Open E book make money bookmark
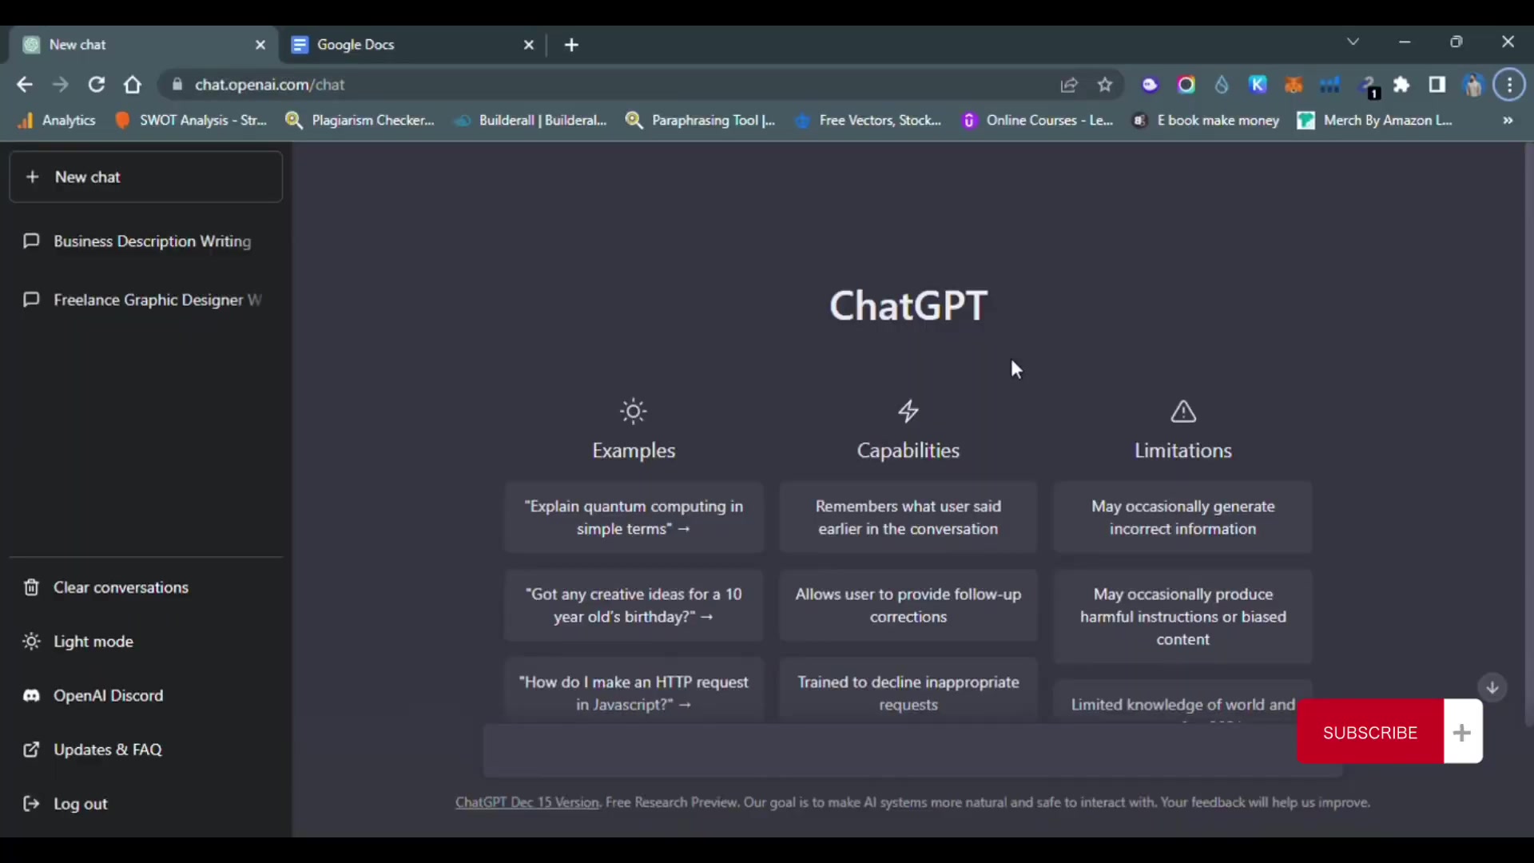This screenshot has height=863, width=1534. tap(1206, 120)
